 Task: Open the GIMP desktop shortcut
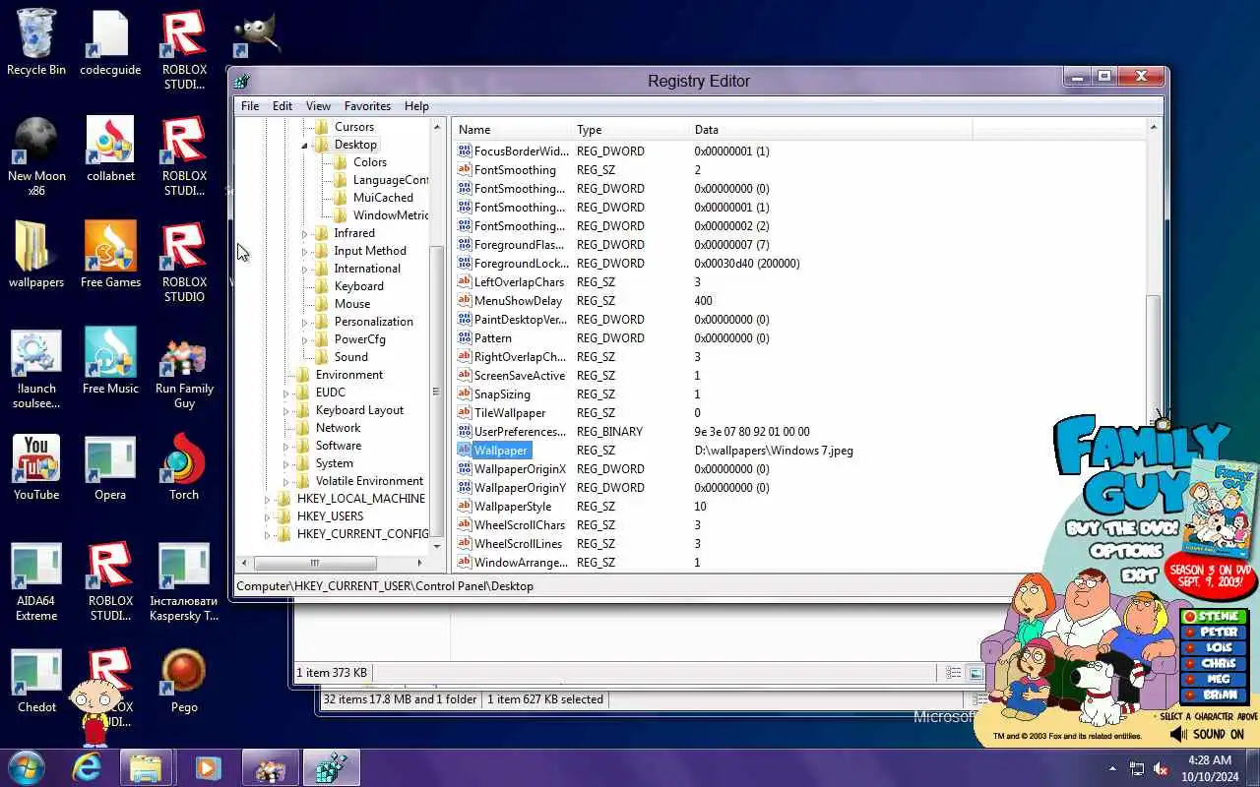[x=258, y=35]
